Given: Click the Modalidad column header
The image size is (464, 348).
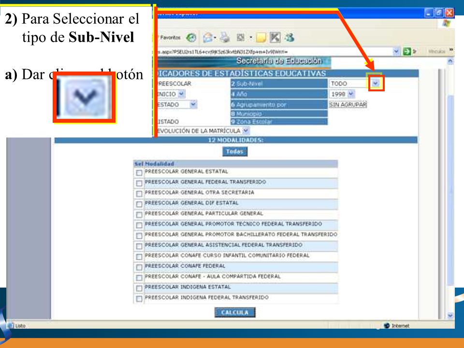Looking at the screenshot, I should 159,164.
